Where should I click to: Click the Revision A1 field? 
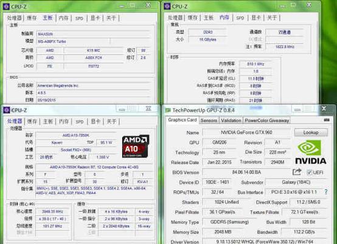[x=277, y=142]
